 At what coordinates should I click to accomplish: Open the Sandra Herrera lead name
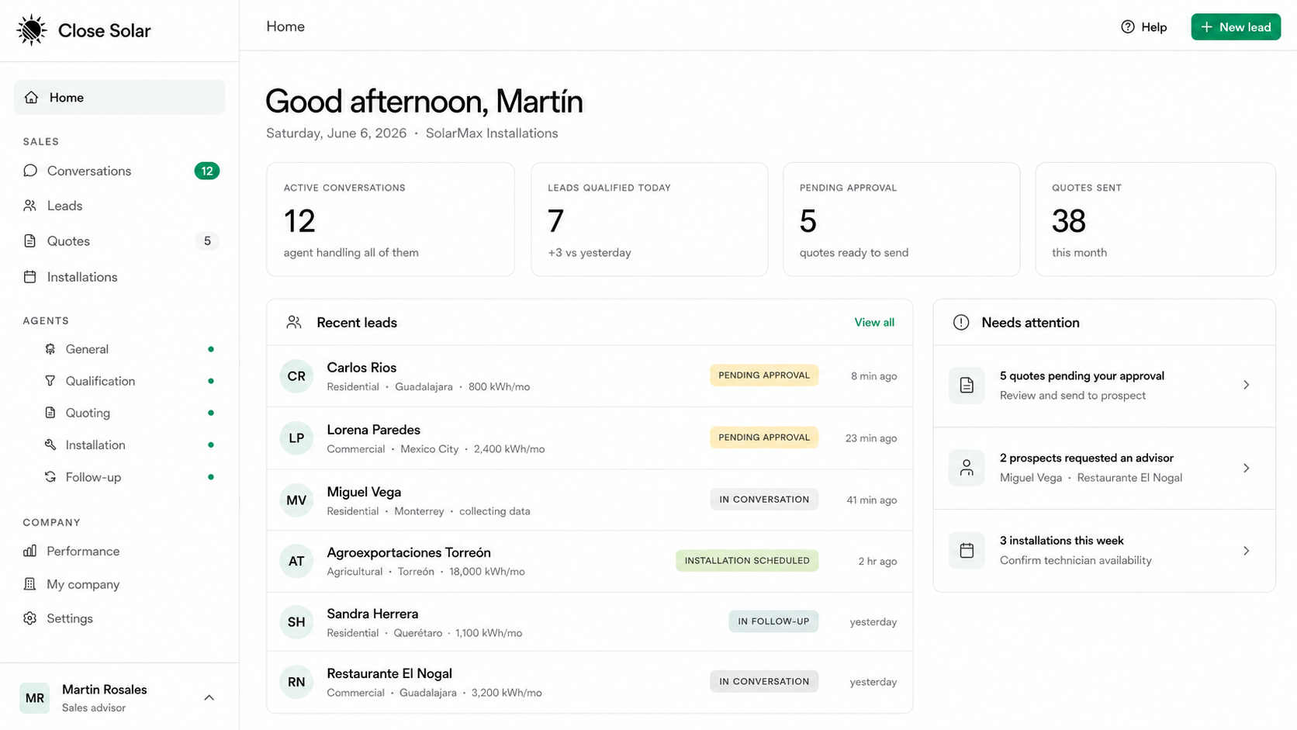coord(372,614)
